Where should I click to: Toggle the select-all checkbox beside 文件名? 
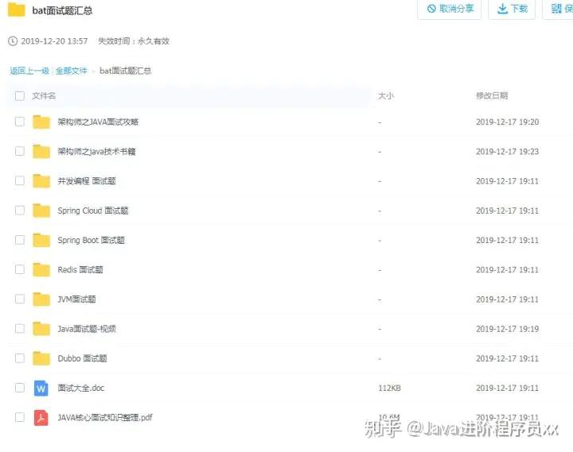point(20,96)
